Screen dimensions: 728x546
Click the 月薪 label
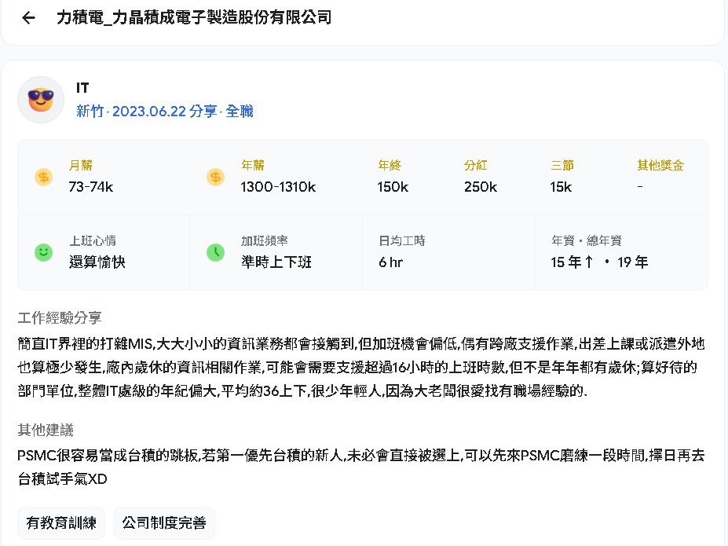coord(81,165)
